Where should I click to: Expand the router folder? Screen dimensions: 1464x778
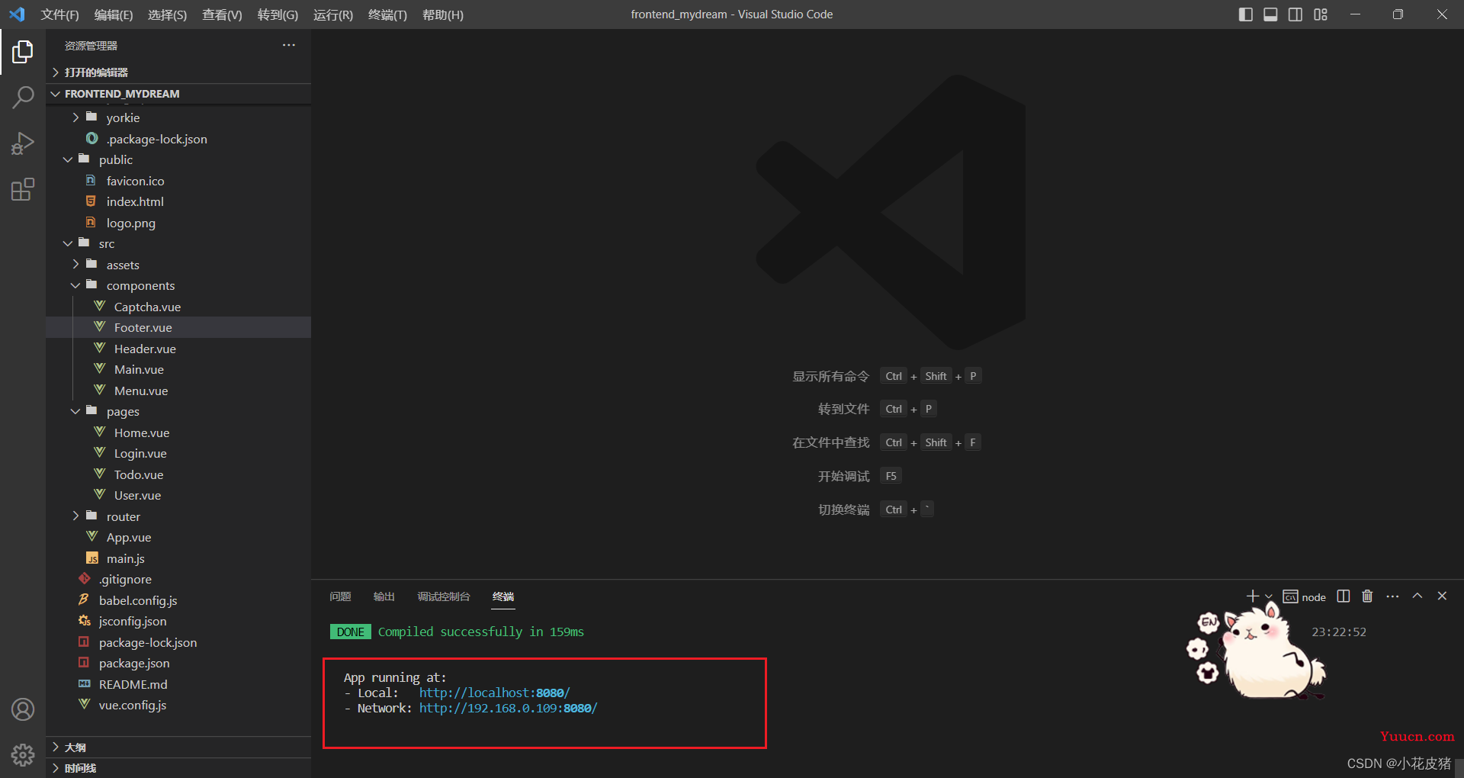pos(178,516)
